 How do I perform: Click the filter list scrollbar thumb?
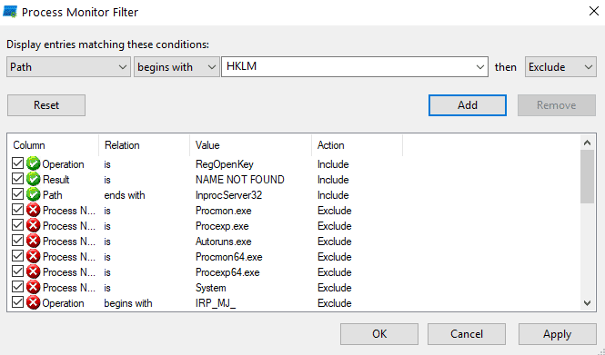click(587, 177)
